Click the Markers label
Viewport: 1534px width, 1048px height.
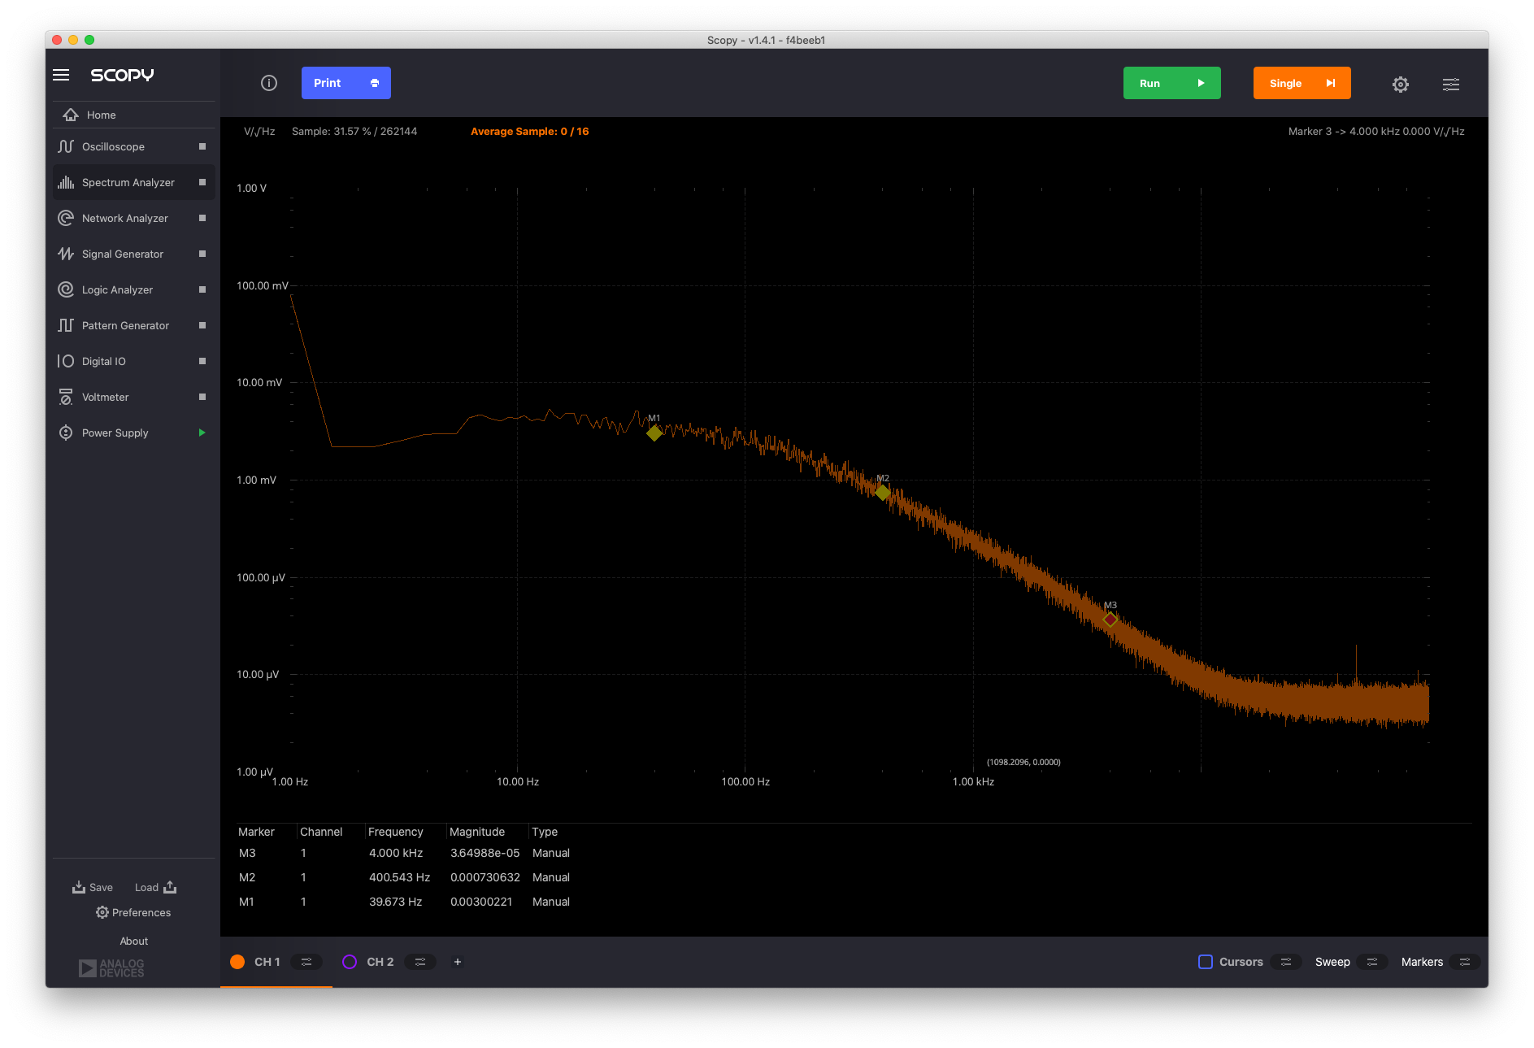1422,962
